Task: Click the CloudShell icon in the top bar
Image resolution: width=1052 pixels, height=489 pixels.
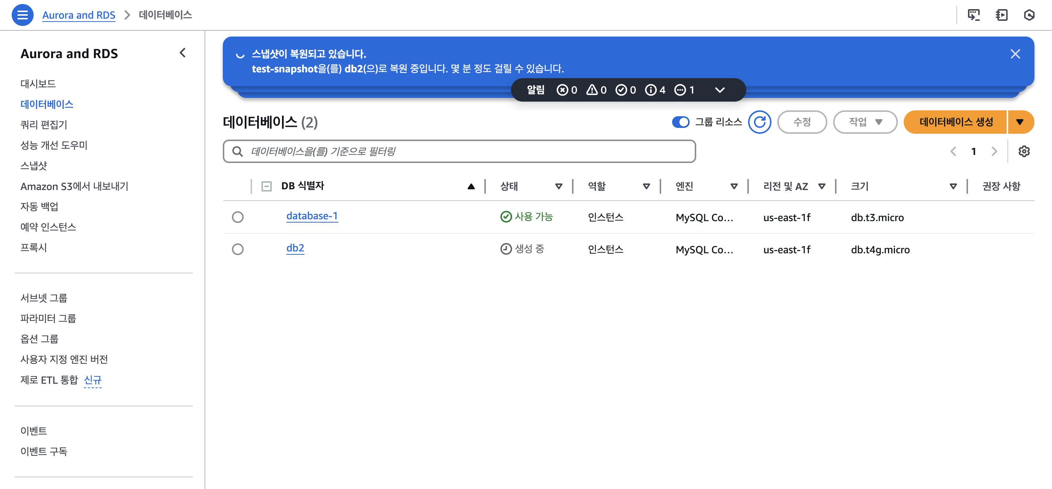Action: point(973,15)
